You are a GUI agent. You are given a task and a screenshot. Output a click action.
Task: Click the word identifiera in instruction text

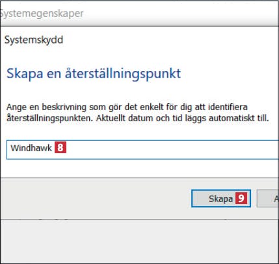pos(228,107)
